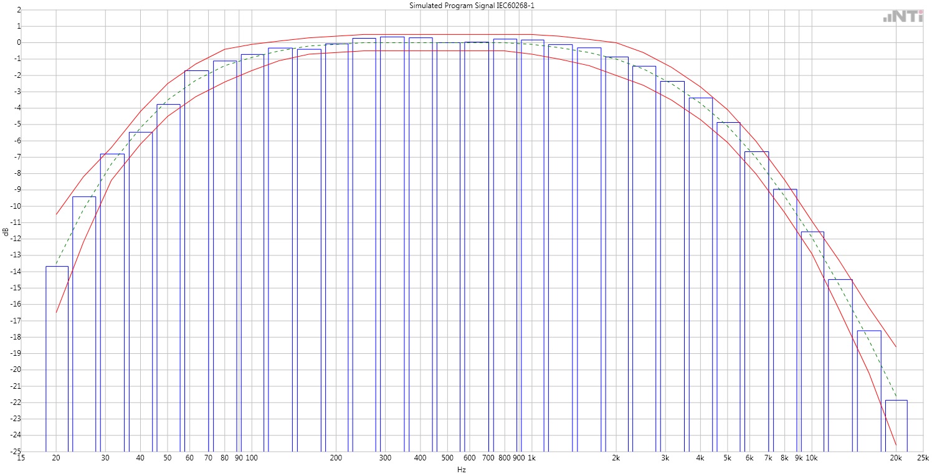
Task: Click the 5k tick label on x-axis
Action: tap(727, 458)
